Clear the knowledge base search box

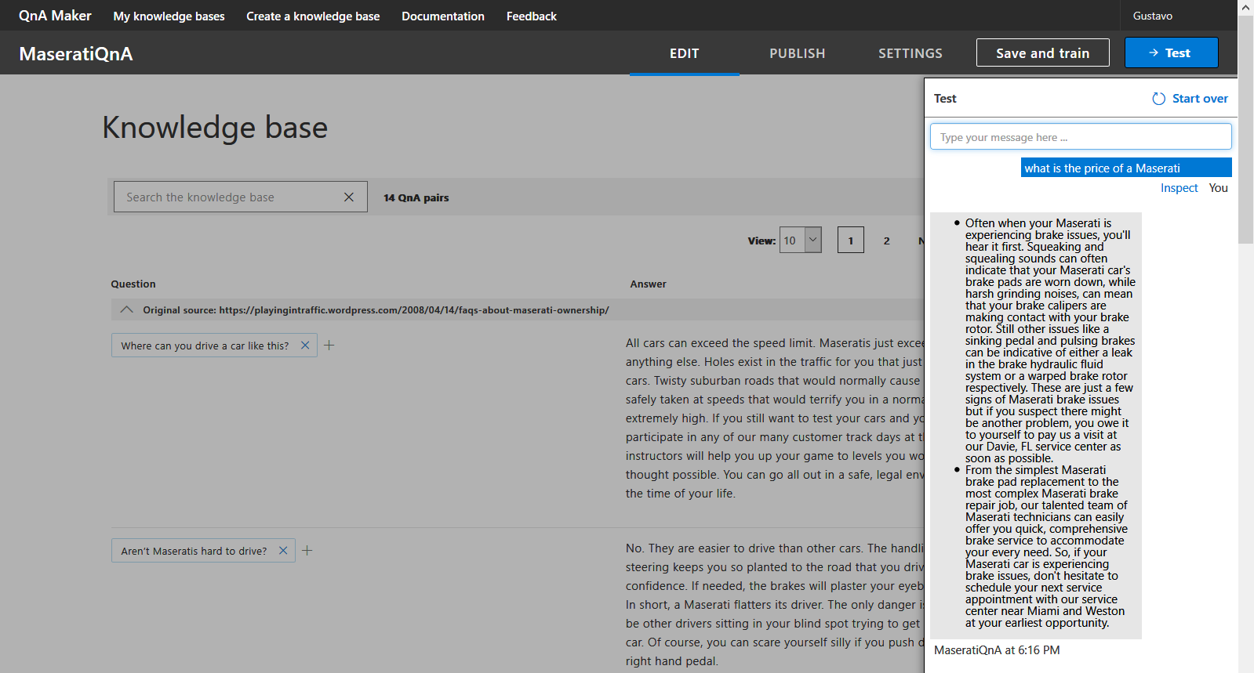pos(349,197)
